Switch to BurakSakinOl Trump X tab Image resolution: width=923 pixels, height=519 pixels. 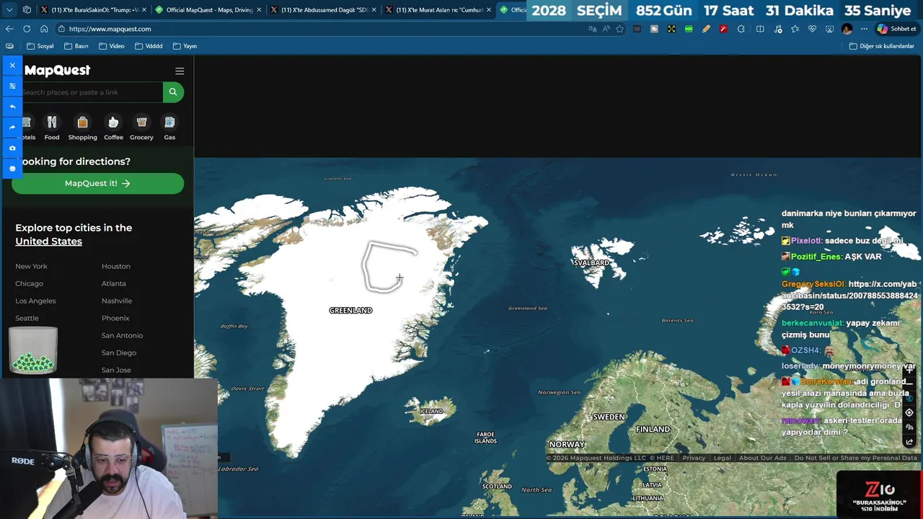tap(94, 10)
